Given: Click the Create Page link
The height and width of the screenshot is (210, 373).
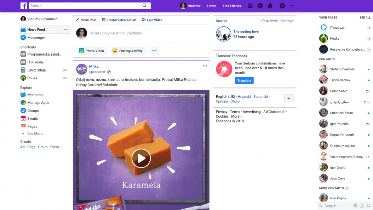Looking at the screenshot, I should click(31, 147).
